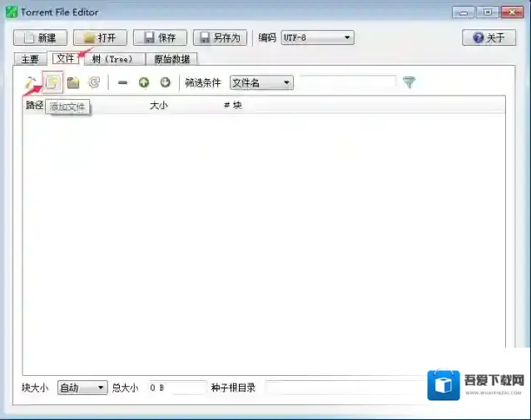Click the add folder icon
The image size is (531, 420).
(73, 82)
